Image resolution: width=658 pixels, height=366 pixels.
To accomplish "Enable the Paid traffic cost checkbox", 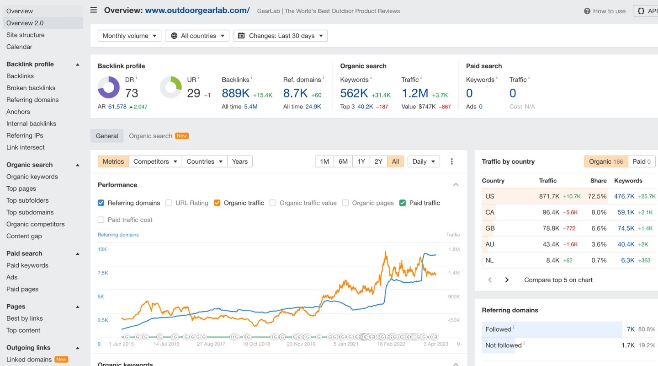I will click(101, 220).
